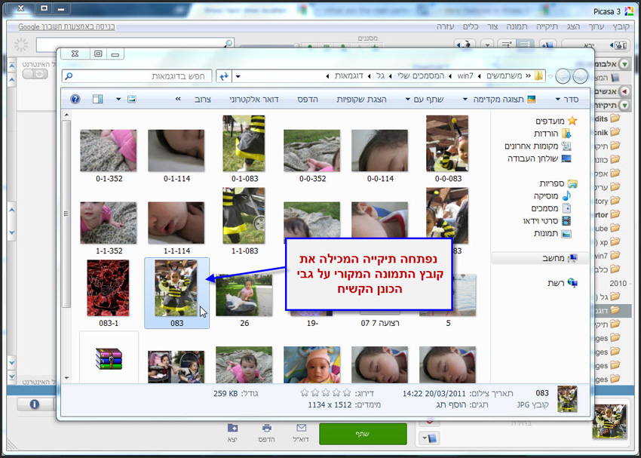Click the Explorer Forward navigation button
Image resolution: width=641 pixels, height=458 pixels.
[x=563, y=76]
